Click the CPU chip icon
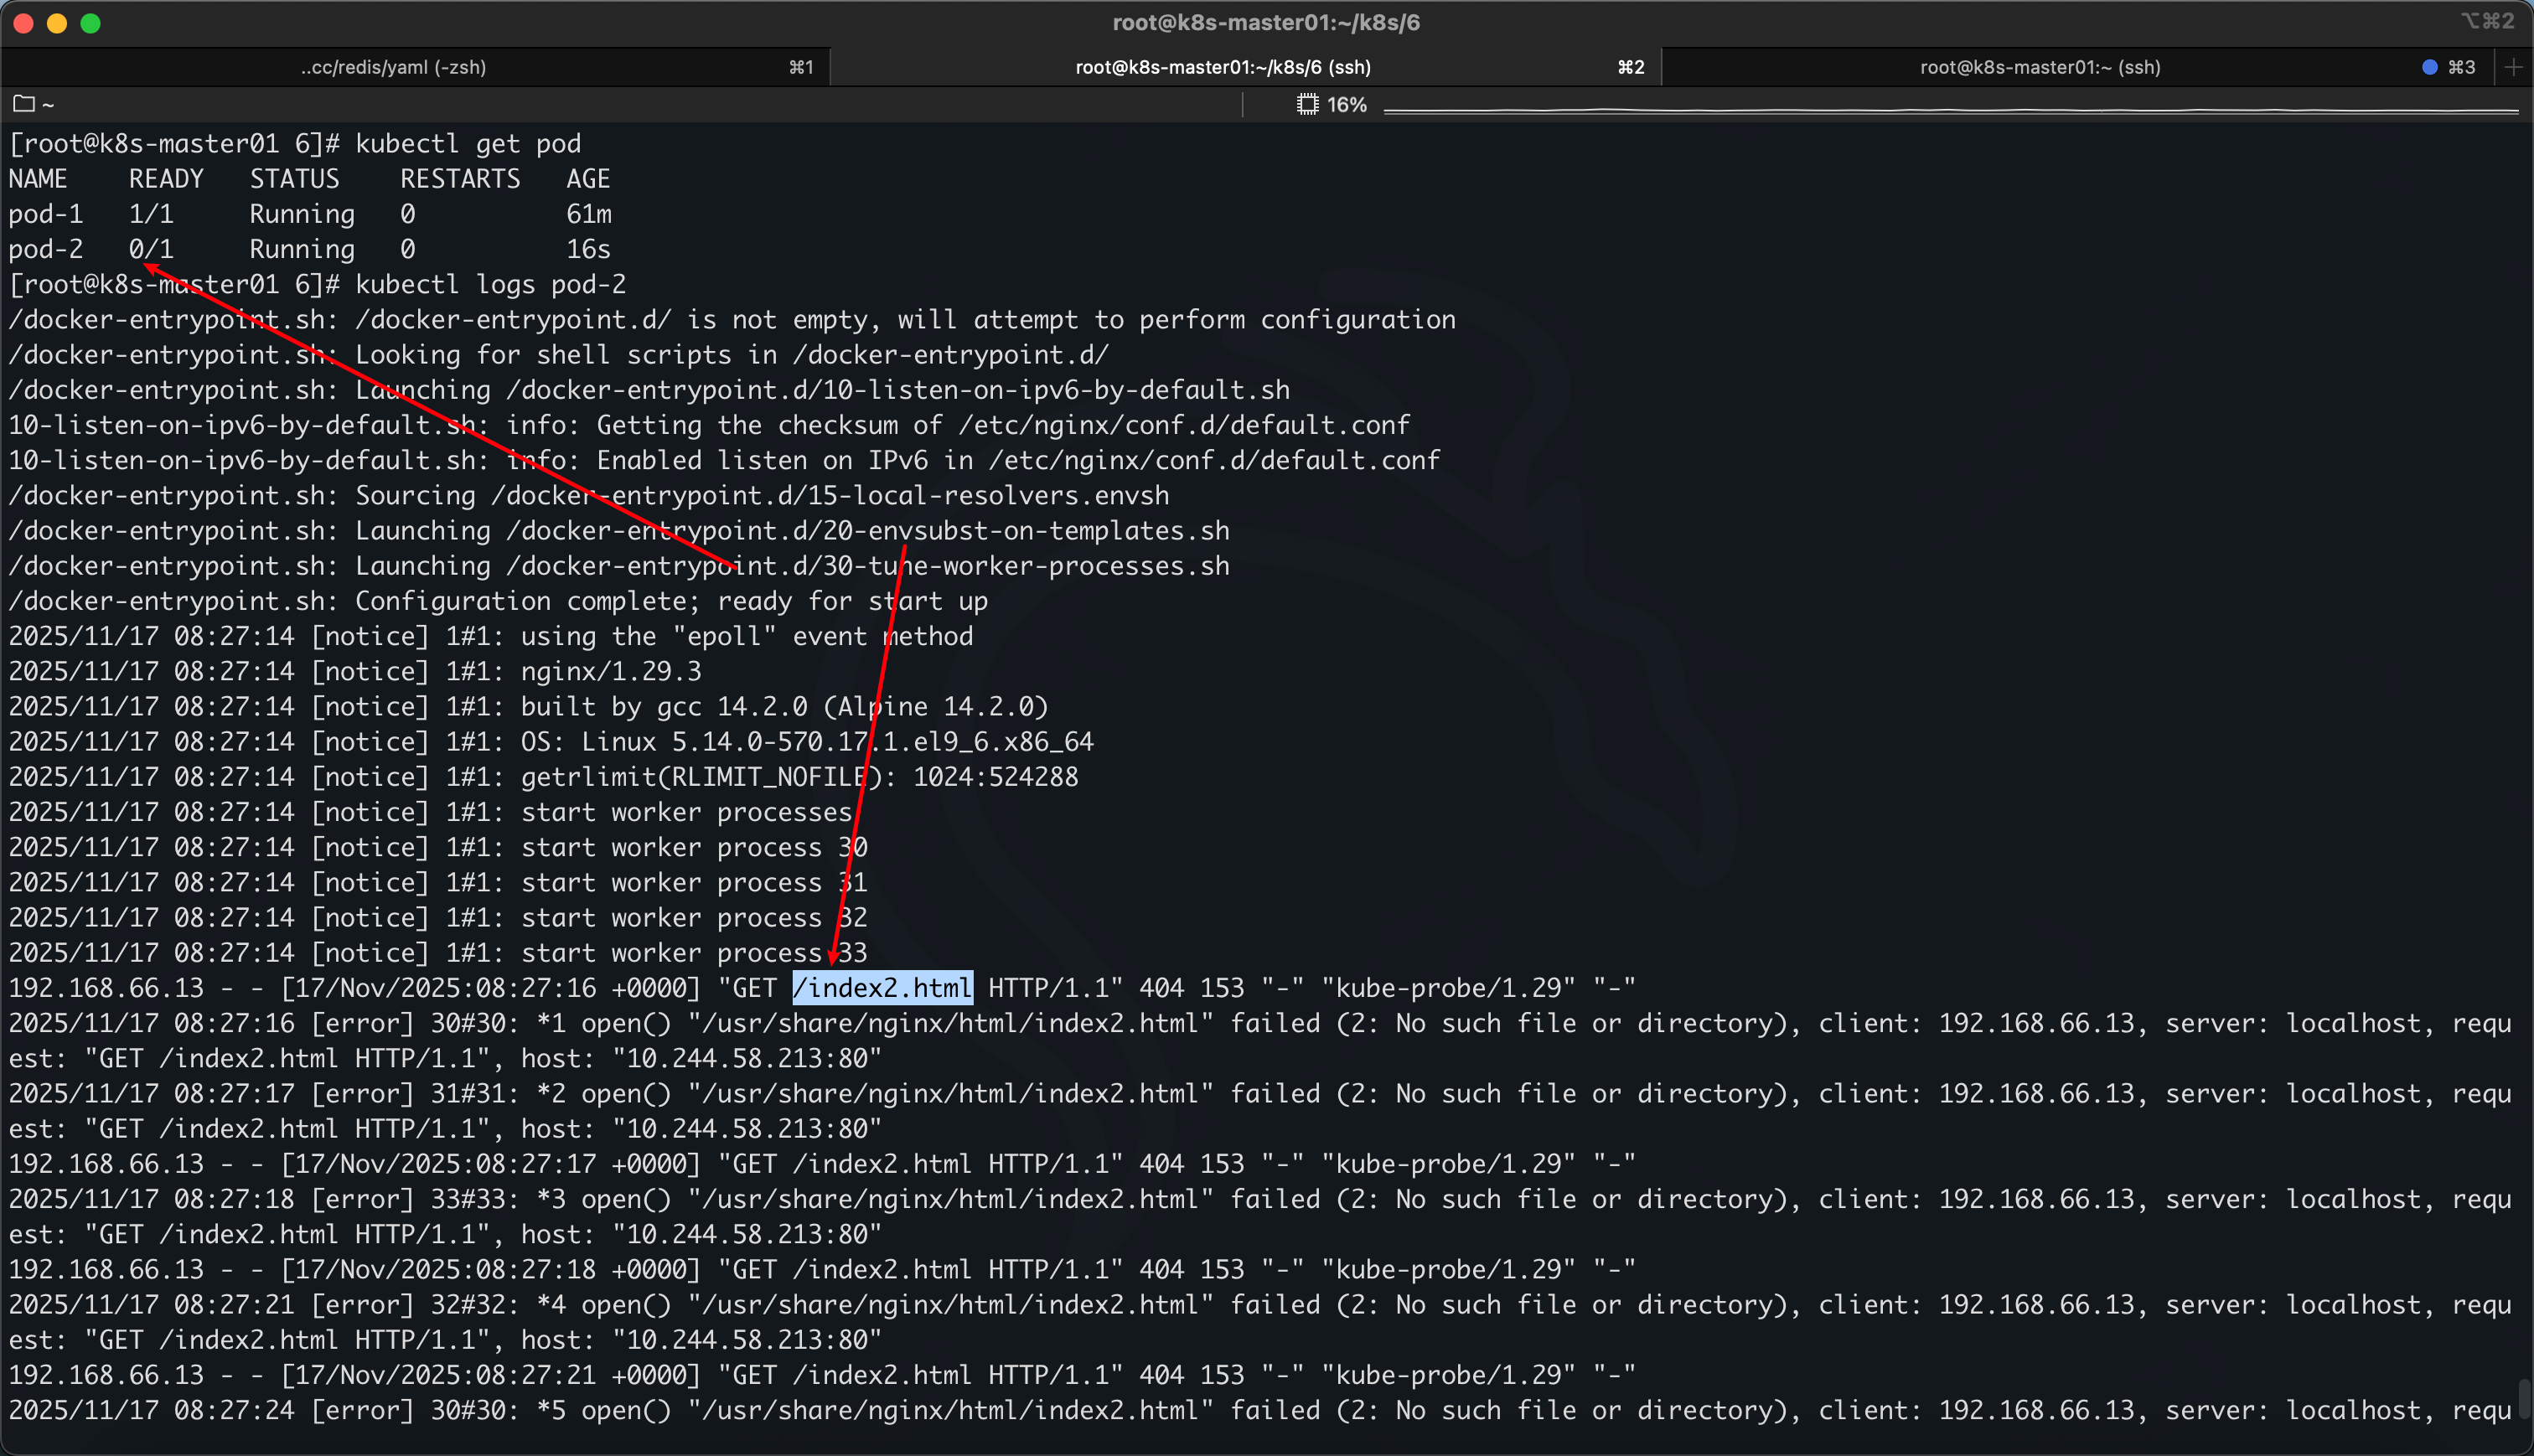 tap(1307, 104)
